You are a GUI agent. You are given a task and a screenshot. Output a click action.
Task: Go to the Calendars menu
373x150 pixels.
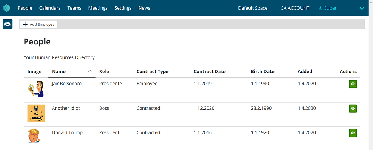[50, 8]
